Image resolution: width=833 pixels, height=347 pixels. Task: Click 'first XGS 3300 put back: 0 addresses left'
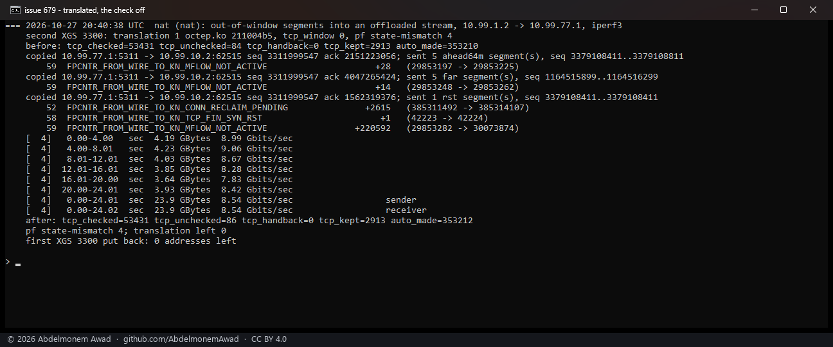(131, 241)
